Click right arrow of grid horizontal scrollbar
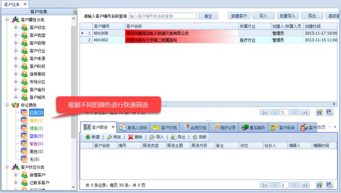Viewport: 341px width, 193px height. click(x=334, y=104)
